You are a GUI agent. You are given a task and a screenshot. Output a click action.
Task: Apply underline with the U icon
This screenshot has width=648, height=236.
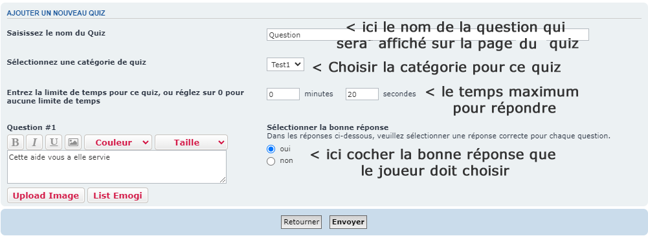[54, 142]
